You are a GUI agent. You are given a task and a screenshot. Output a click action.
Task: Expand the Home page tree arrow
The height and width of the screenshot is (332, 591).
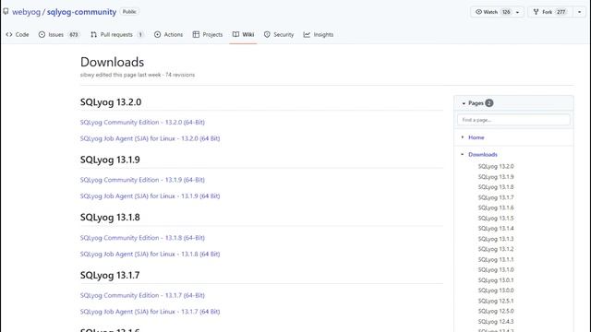tap(463, 137)
